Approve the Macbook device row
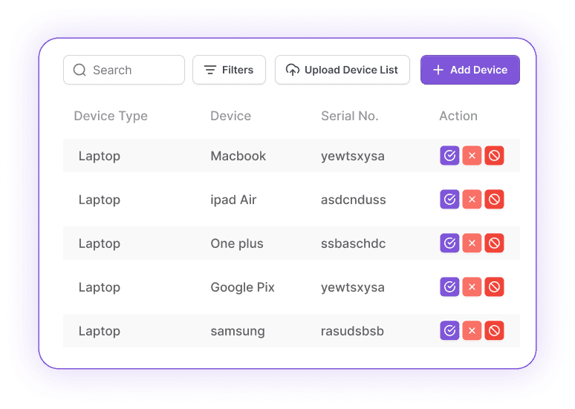Screen dimensions: 575x409 [449, 156]
